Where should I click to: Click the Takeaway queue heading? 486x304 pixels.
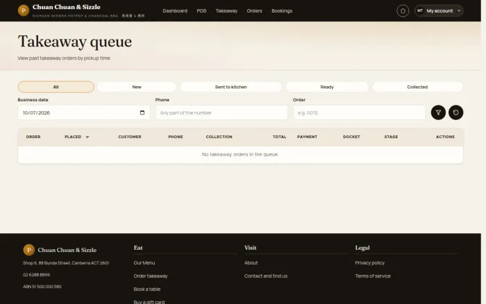[x=75, y=42]
